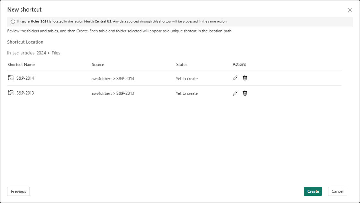Click the edit pencil for S&P-2014

pos(235,78)
